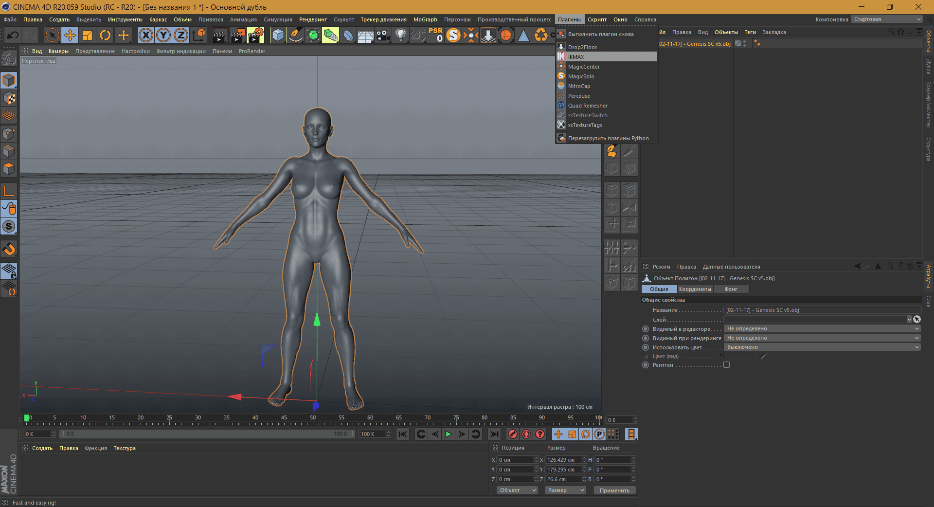The width and height of the screenshot is (934, 507).
Task: Go to end of animation
Action: [x=494, y=434]
